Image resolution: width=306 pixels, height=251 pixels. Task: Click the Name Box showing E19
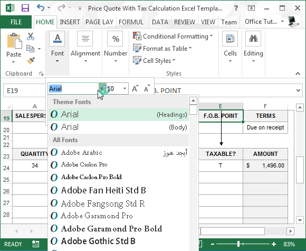[x=24, y=90]
